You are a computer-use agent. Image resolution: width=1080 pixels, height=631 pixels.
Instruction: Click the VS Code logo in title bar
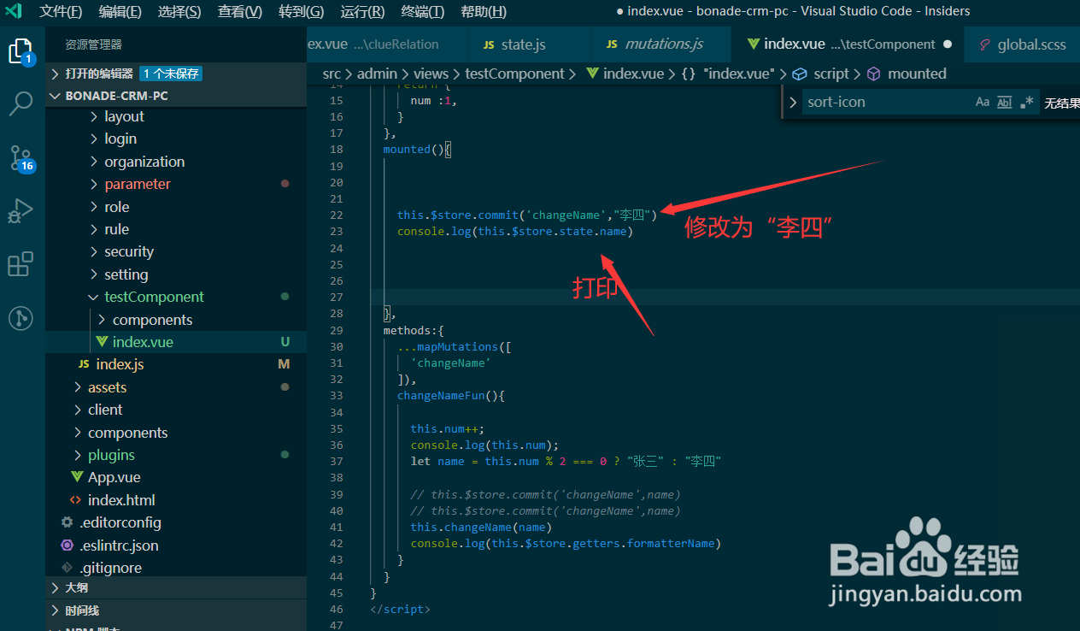pos(14,11)
